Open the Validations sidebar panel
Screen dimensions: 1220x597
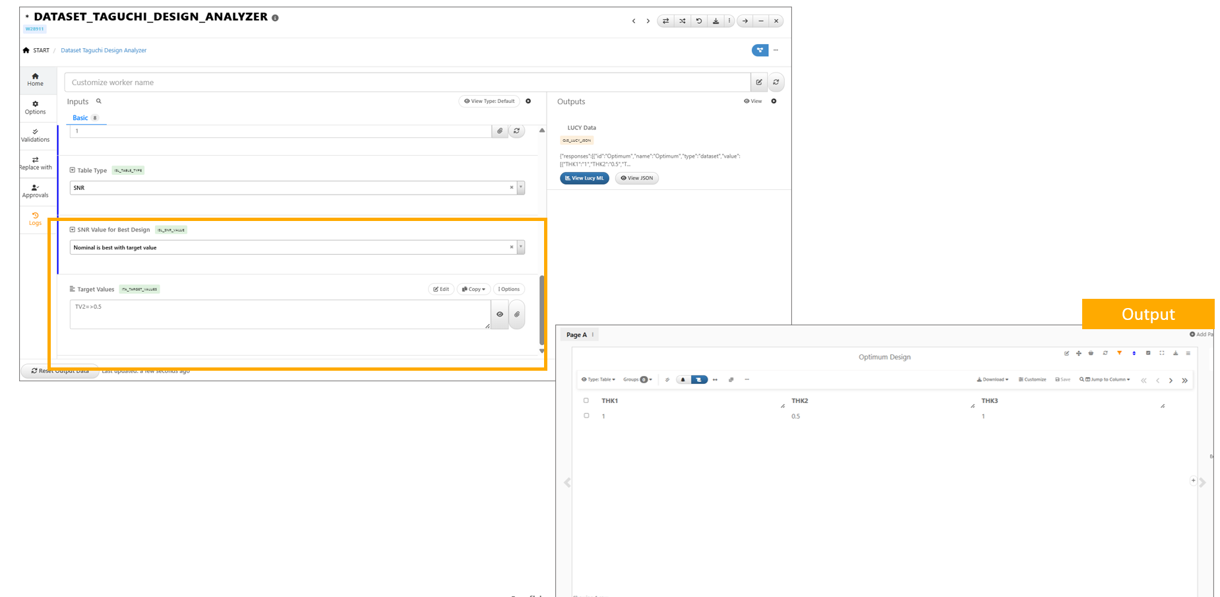coord(35,135)
